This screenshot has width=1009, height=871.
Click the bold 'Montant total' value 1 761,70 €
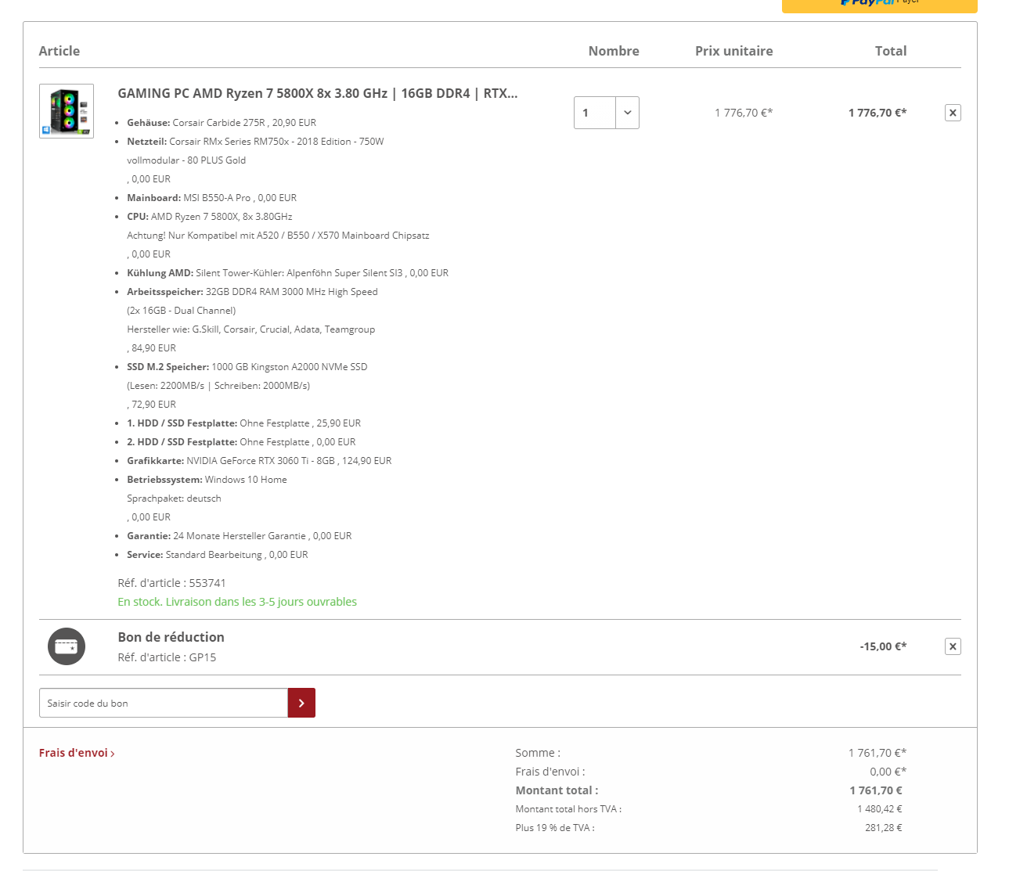click(876, 790)
